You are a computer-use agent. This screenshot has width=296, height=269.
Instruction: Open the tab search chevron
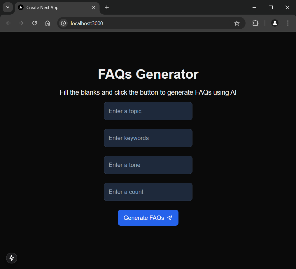pyautogui.click(x=8, y=7)
